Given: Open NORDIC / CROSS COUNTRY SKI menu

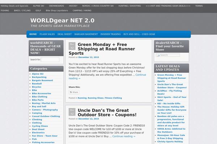Looking at the screenshot, I should click(x=98, y=6).
